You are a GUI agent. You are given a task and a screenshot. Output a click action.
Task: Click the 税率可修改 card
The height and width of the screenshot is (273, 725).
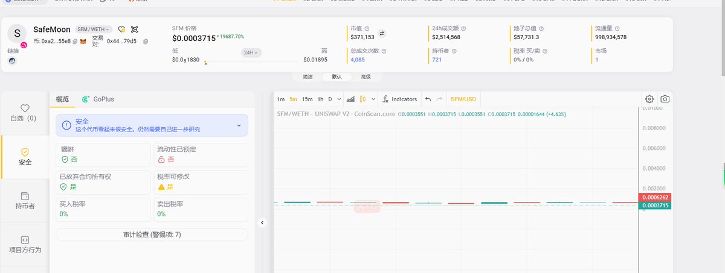coord(201,182)
